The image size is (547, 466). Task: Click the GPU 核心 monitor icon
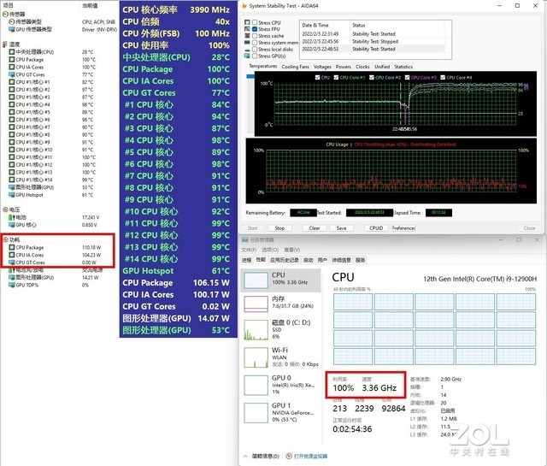pos(11,225)
